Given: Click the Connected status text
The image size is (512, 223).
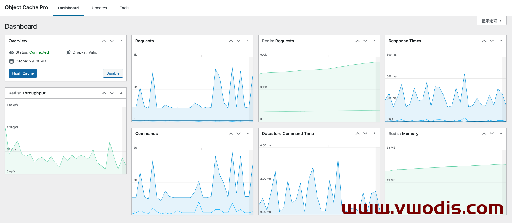Looking at the screenshot, I should coord(39,52).
